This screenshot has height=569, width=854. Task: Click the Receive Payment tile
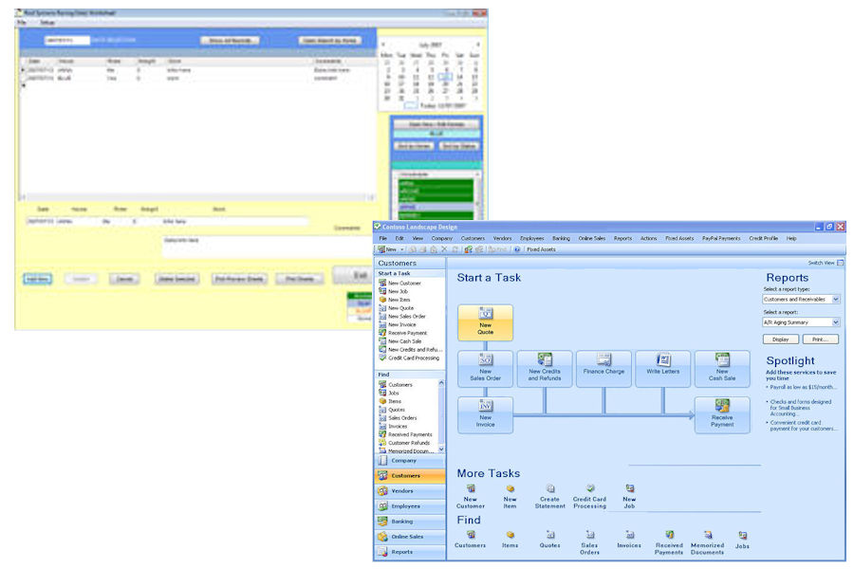722,414
